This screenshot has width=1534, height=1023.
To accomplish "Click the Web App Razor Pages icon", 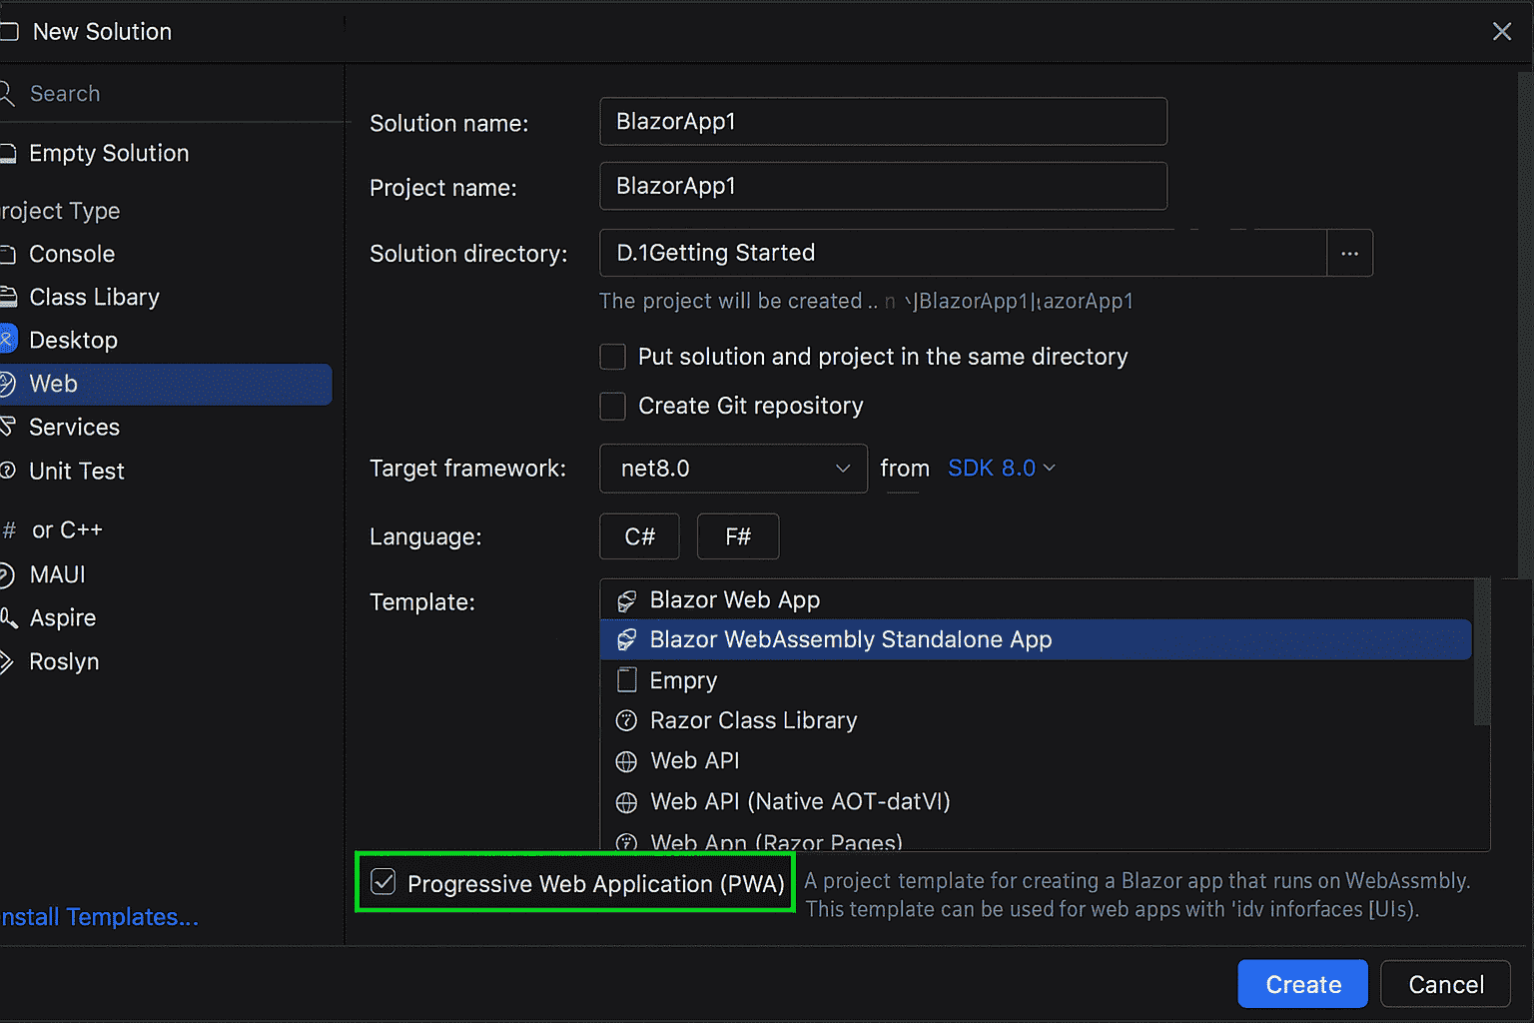I will [626, 842].
